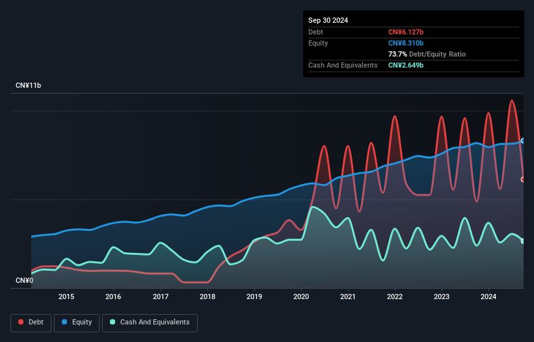The image size is (534, 342).
Task: Toggle the Cash And Equivalents legend button
Action: pos(150,322)
